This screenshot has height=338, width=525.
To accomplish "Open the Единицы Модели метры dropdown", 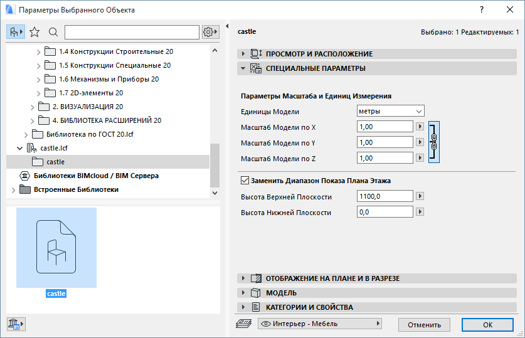I will 390,111.
